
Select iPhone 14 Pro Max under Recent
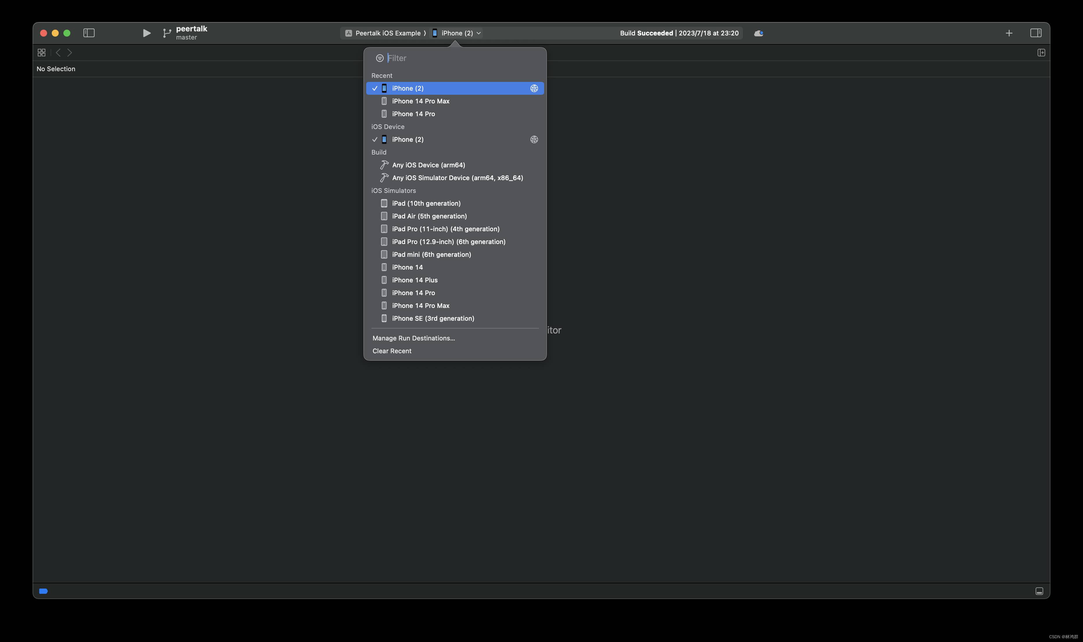455,101
